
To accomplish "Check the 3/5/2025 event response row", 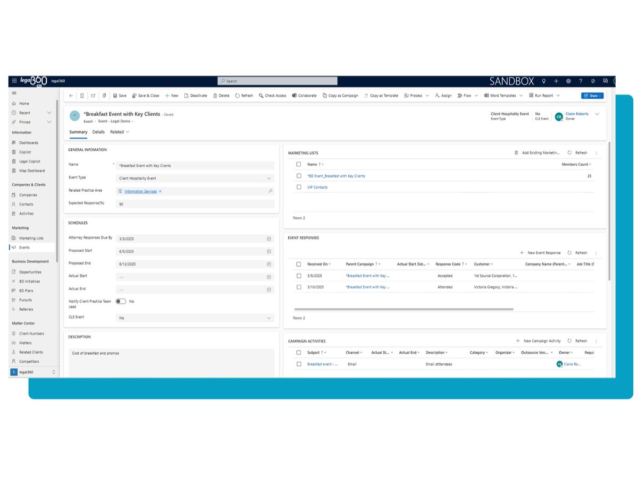I will click(x=299, y=276).
